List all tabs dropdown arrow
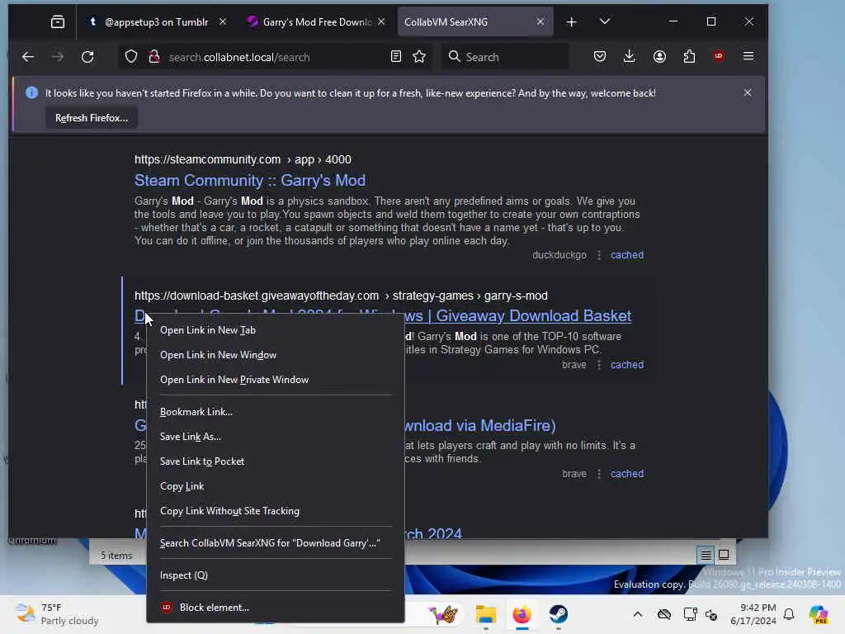The height and width of the screenshot is (634, 845). [x=605, y=21]
